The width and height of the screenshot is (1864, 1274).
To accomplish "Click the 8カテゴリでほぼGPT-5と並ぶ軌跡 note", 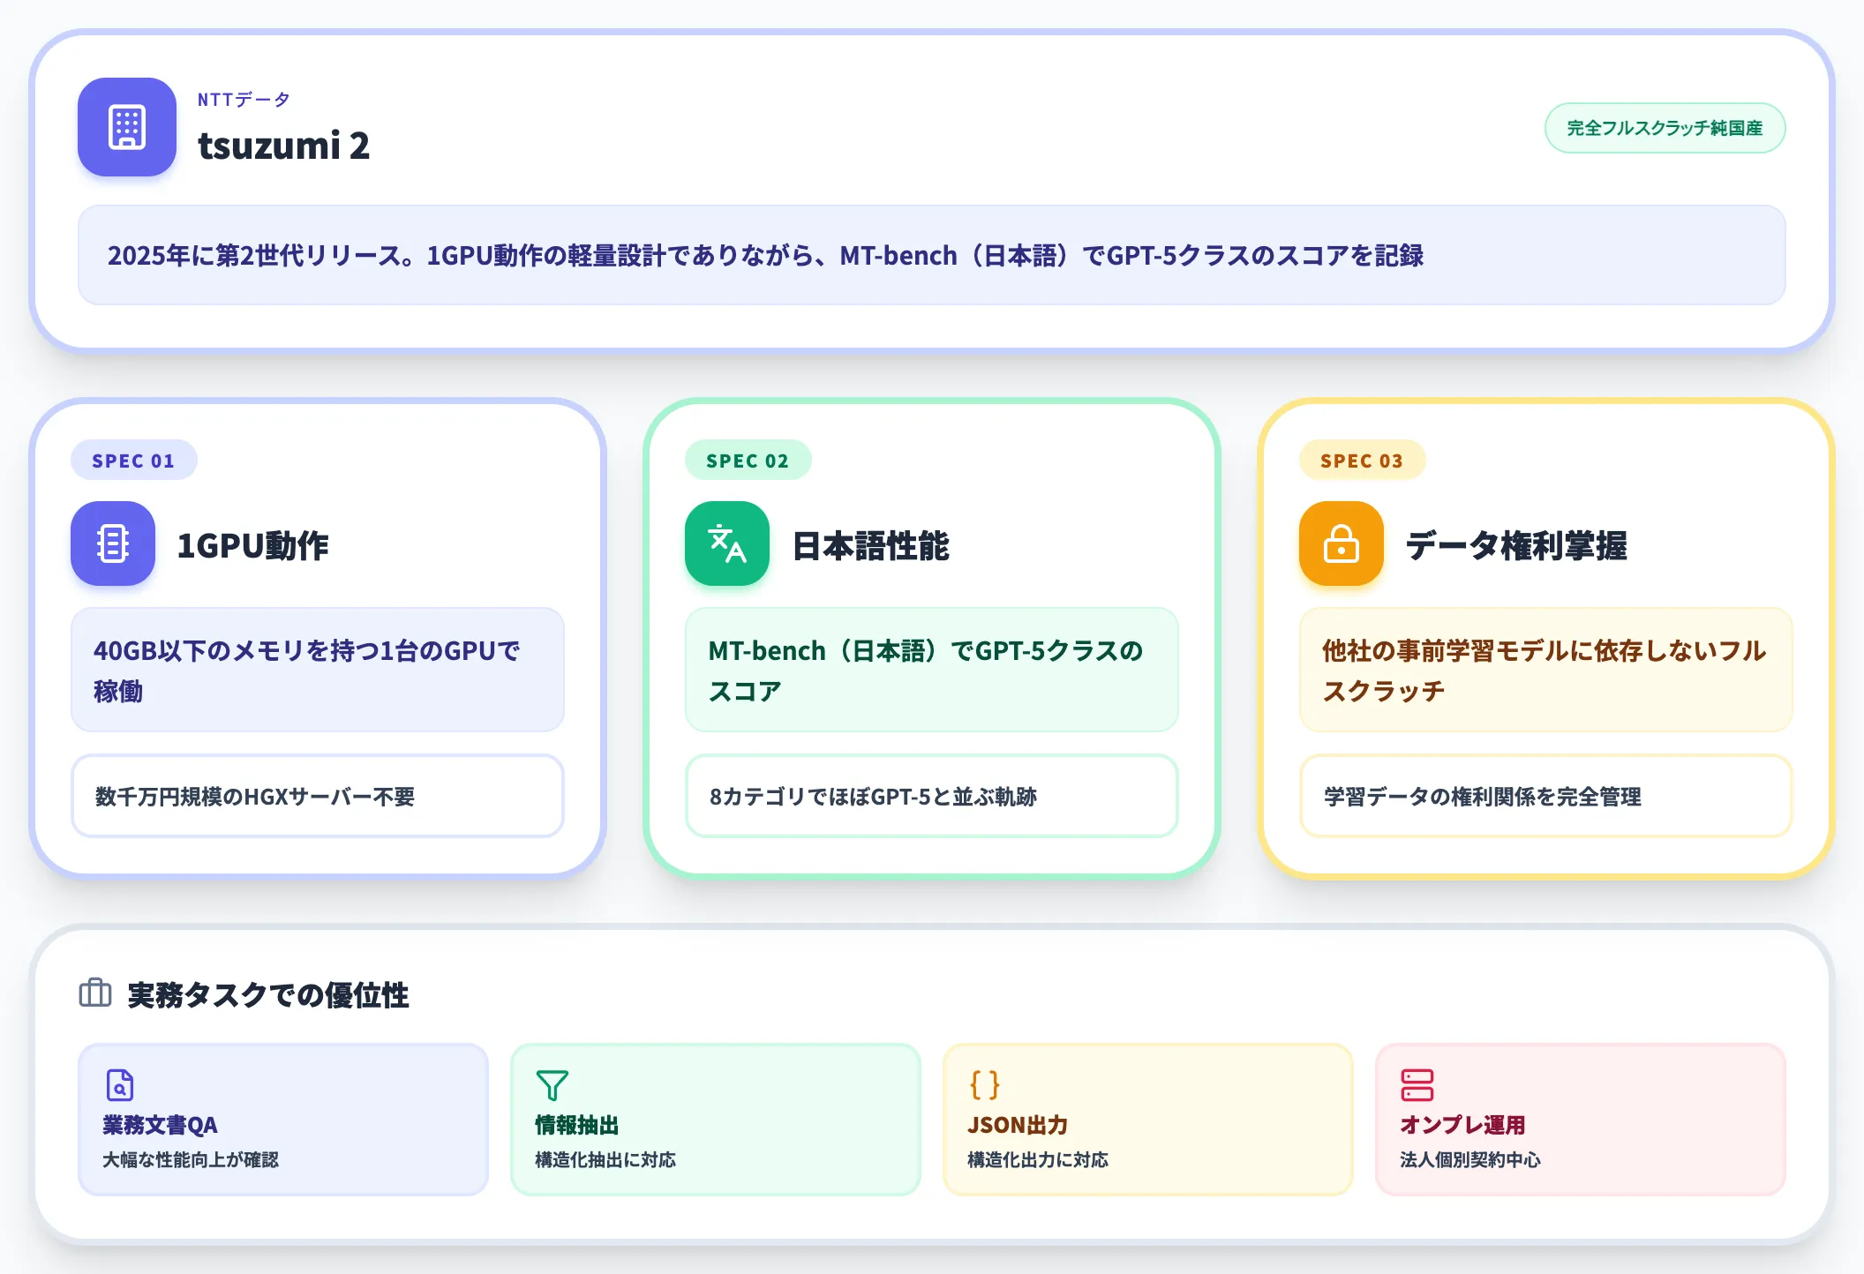I will click(x=932, y=796).
